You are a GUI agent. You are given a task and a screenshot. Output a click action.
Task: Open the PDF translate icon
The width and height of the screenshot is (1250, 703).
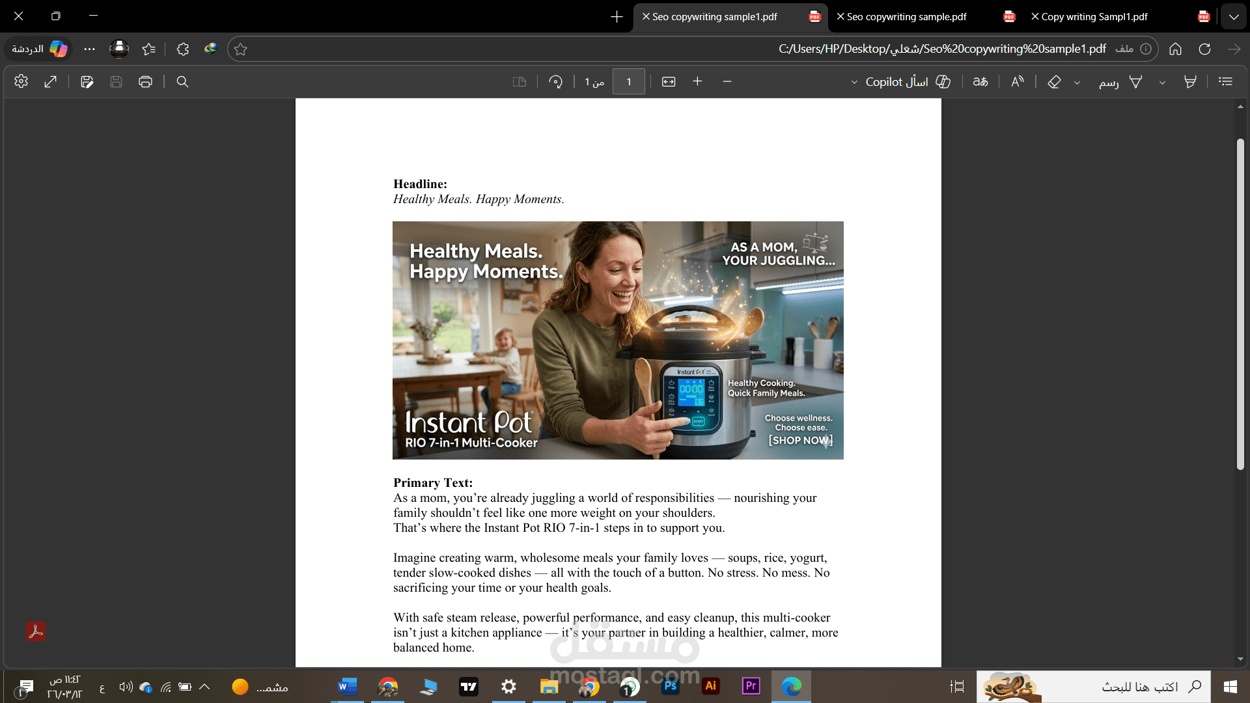pyautogui.click(x=980, y=81)
